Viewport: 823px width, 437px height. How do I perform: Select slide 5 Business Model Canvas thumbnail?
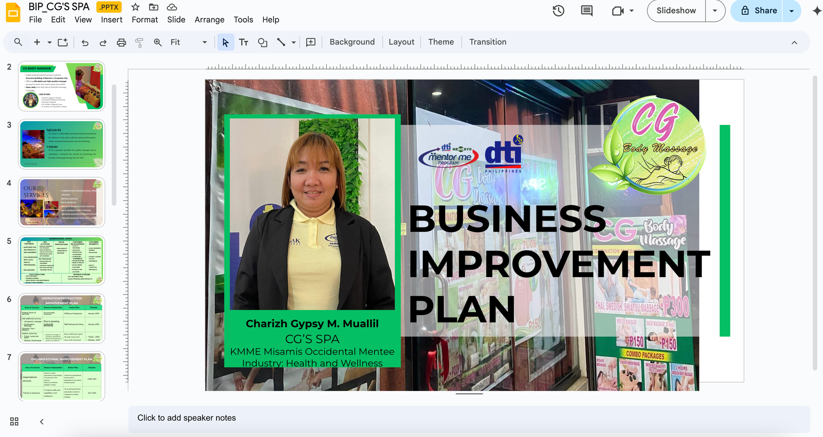pyautogui.click(x=61, y=260)
